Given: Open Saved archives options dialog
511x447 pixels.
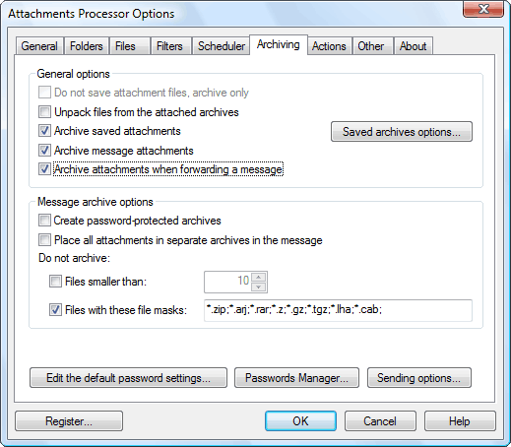Looking at the screenshot, I should click(402, 132).
